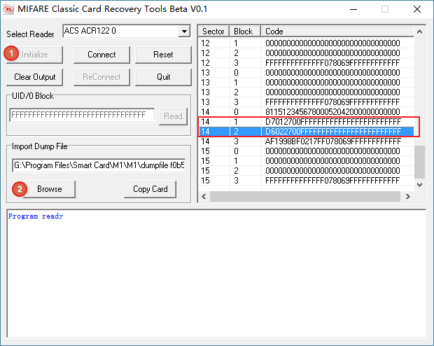The height and width of the screenshot is (346, 434).
Task: Click the Initialize button
Action: click(35, 55)
